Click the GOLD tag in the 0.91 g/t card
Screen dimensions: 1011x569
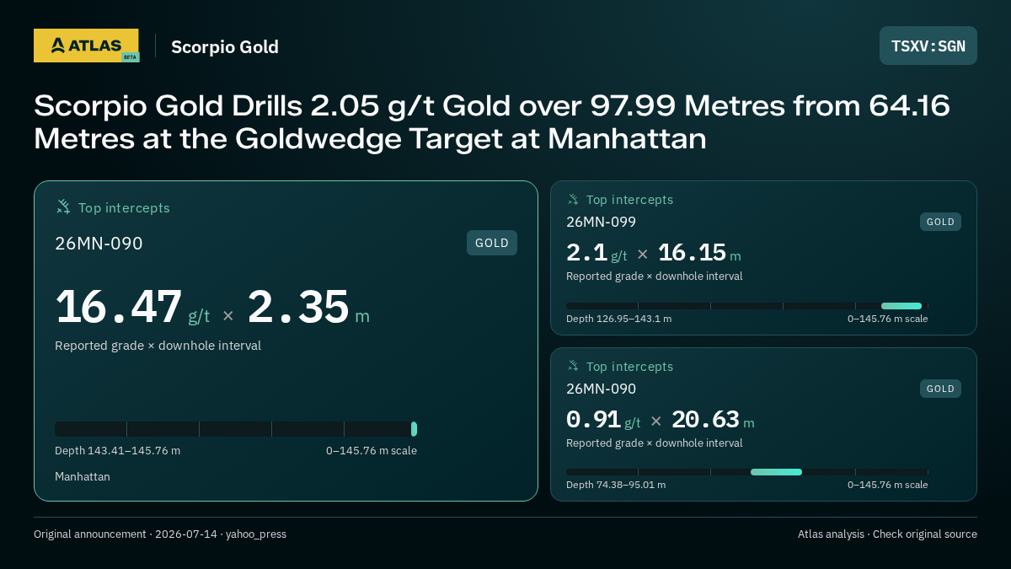coord(940,389)
